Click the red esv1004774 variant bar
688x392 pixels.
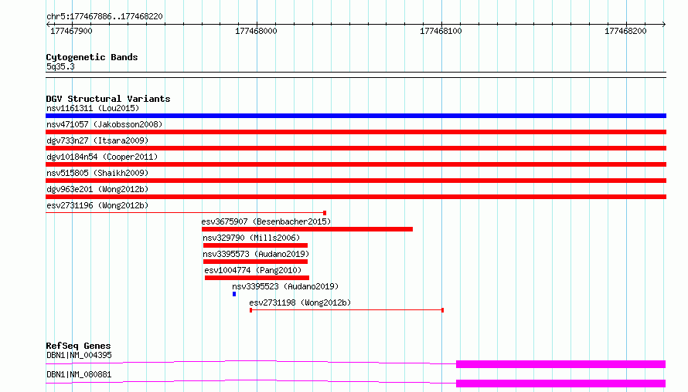(257, 278)
